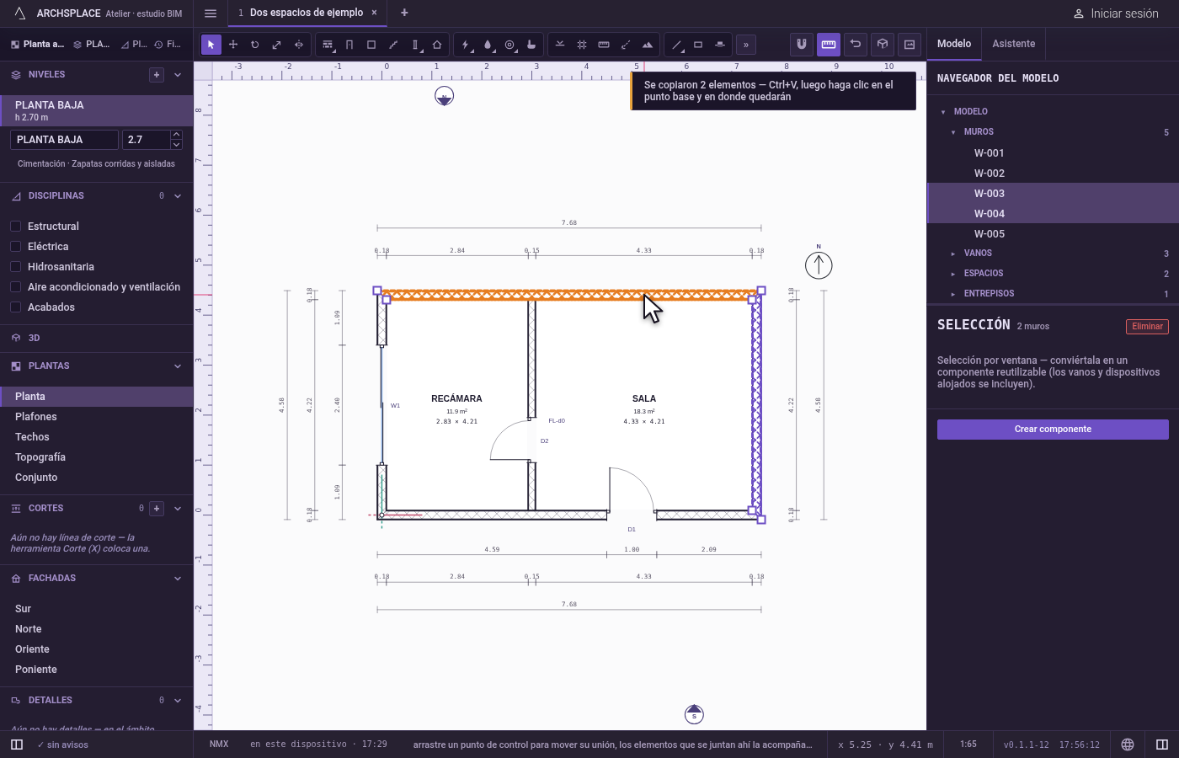
Task: Click the red Eliminar button
Action: click(1147, 327)
